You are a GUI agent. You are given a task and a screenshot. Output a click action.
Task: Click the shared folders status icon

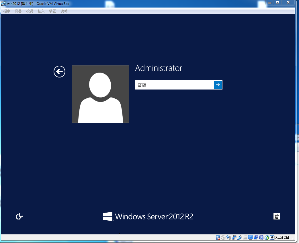coord(245,238)
